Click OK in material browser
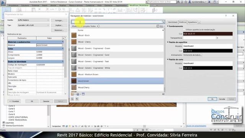Image resolution: width=245 pixels, height=138 pixels. [x=212, y=99]
